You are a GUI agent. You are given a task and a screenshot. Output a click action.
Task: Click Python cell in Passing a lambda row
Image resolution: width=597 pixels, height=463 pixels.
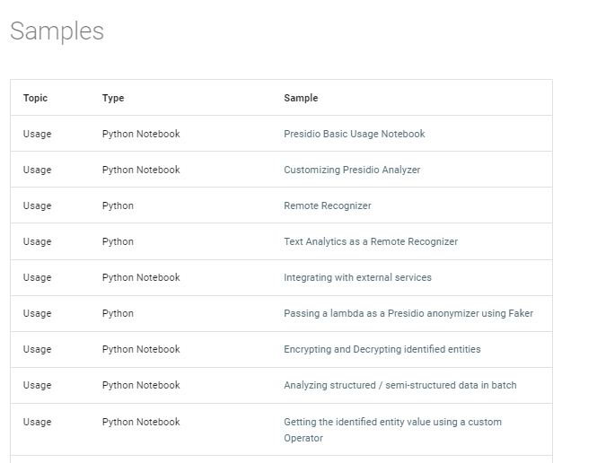click(x=118, y=313)
